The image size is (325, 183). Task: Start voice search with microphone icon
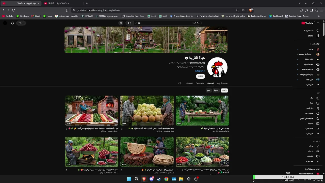point(121,23)
